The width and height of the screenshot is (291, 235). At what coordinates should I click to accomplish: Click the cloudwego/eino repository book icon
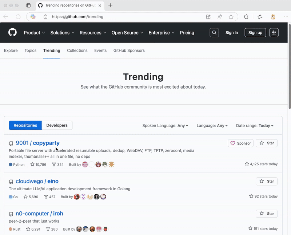11,182
